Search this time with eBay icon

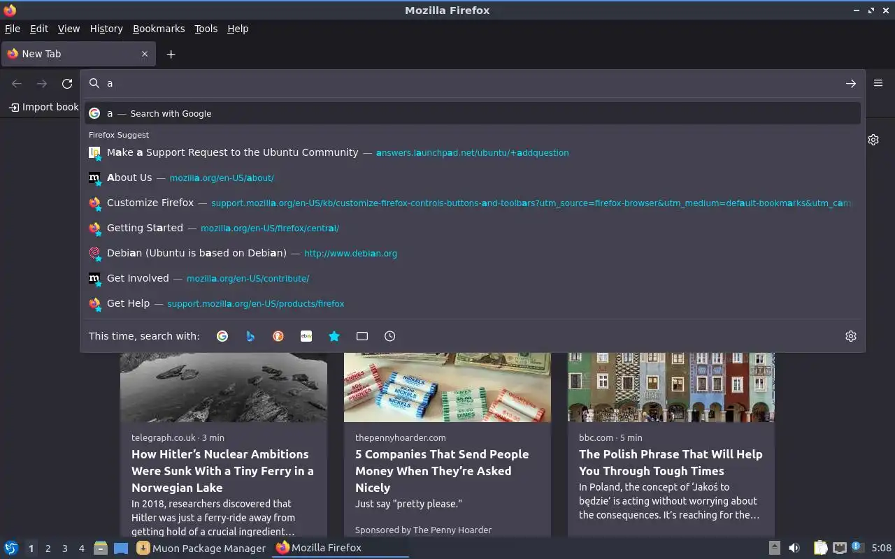306,336
